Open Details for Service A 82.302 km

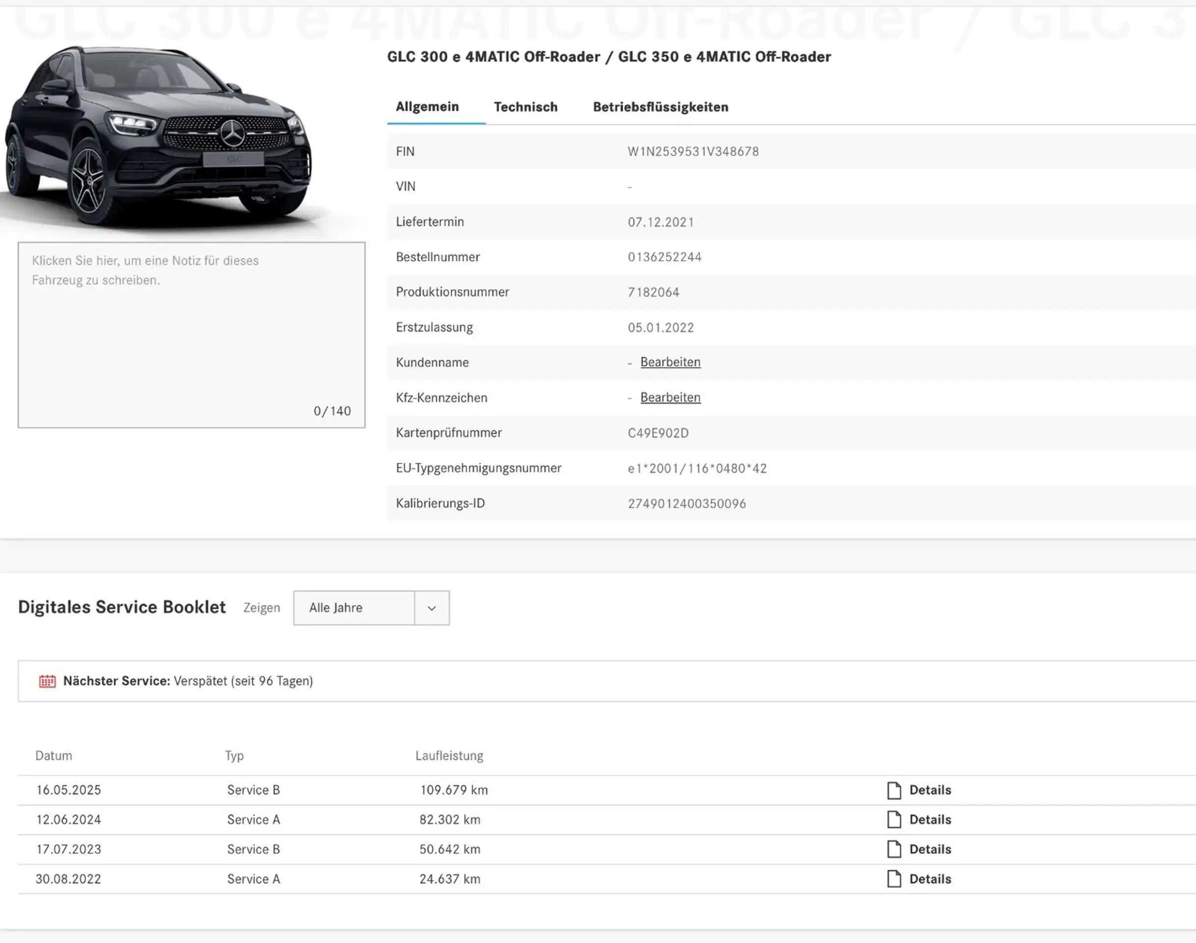[x=930, y=819]
